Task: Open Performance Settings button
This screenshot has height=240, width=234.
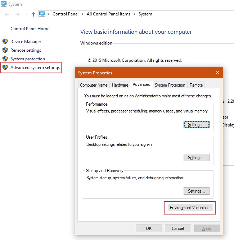Action: click(x=197, y=125)
